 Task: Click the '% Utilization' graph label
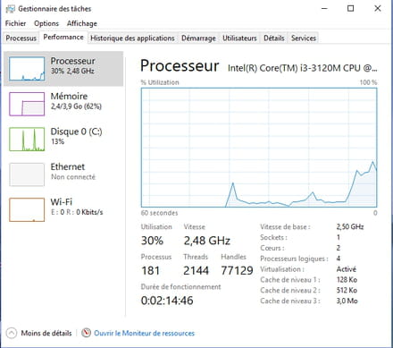(x=160, y=82)
